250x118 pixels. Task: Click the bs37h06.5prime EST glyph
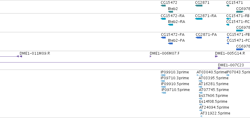201,99
